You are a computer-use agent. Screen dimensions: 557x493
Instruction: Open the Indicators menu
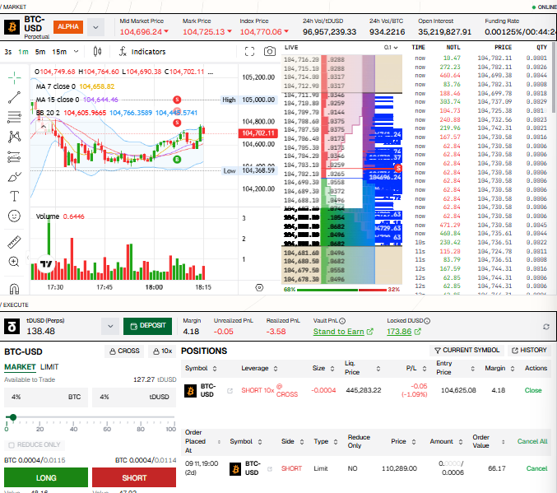(142, 52)
